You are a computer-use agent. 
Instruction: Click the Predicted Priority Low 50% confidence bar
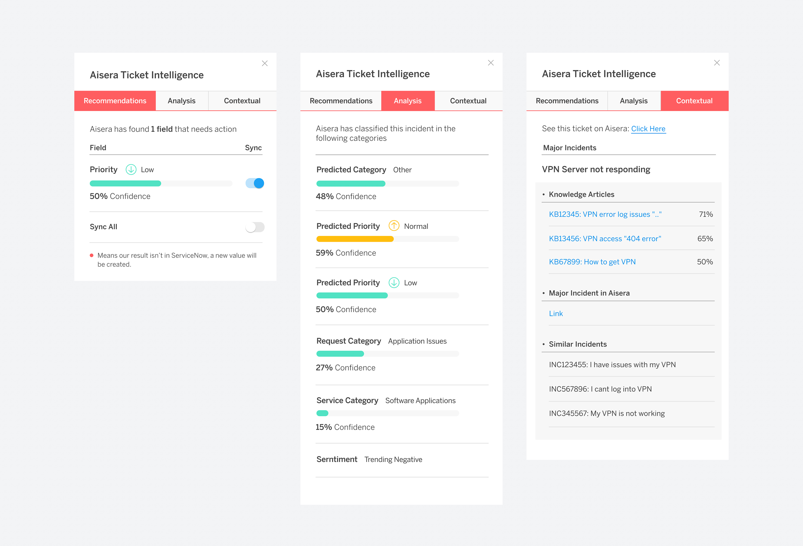click(388, 295)
